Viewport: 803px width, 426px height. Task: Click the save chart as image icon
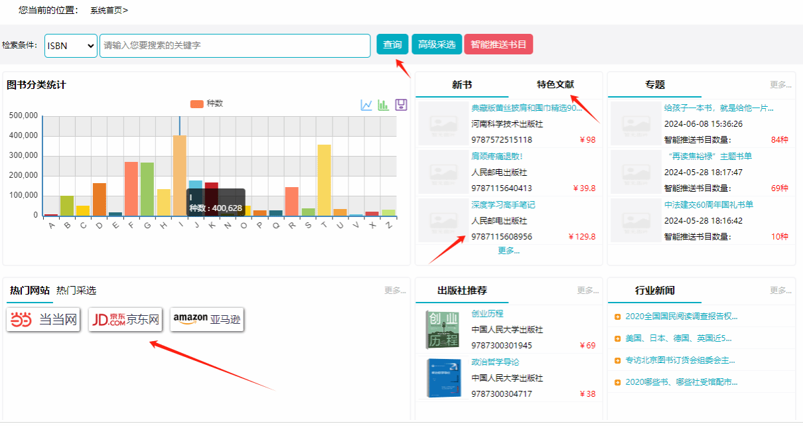pyautogui.click(x=401, y=105)
